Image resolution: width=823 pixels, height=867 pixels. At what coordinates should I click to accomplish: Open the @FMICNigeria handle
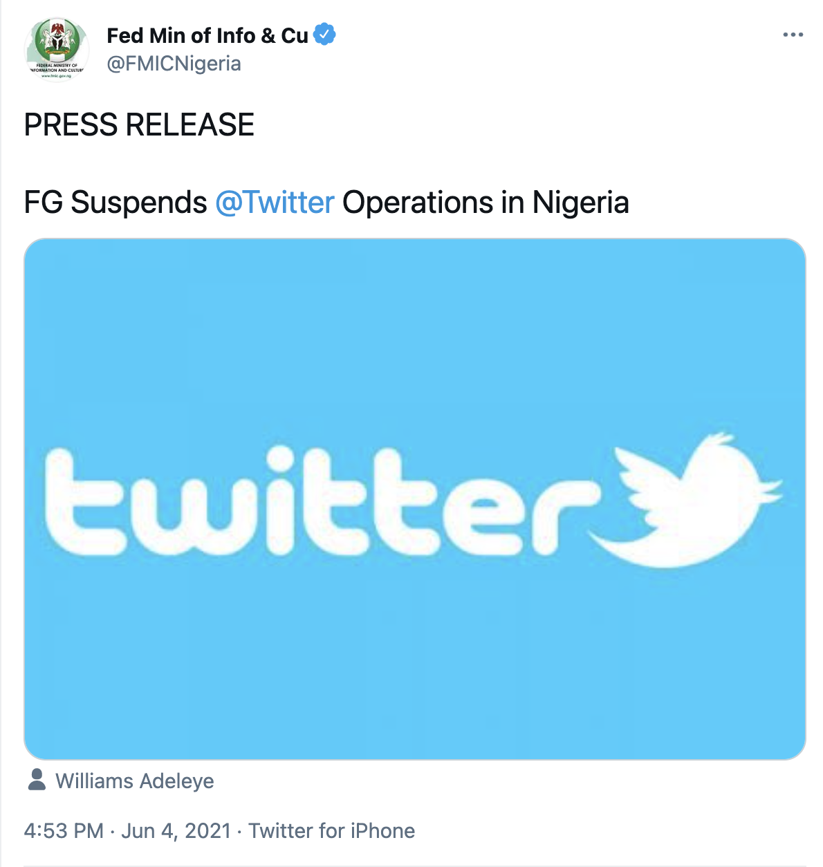pos(173,64)
